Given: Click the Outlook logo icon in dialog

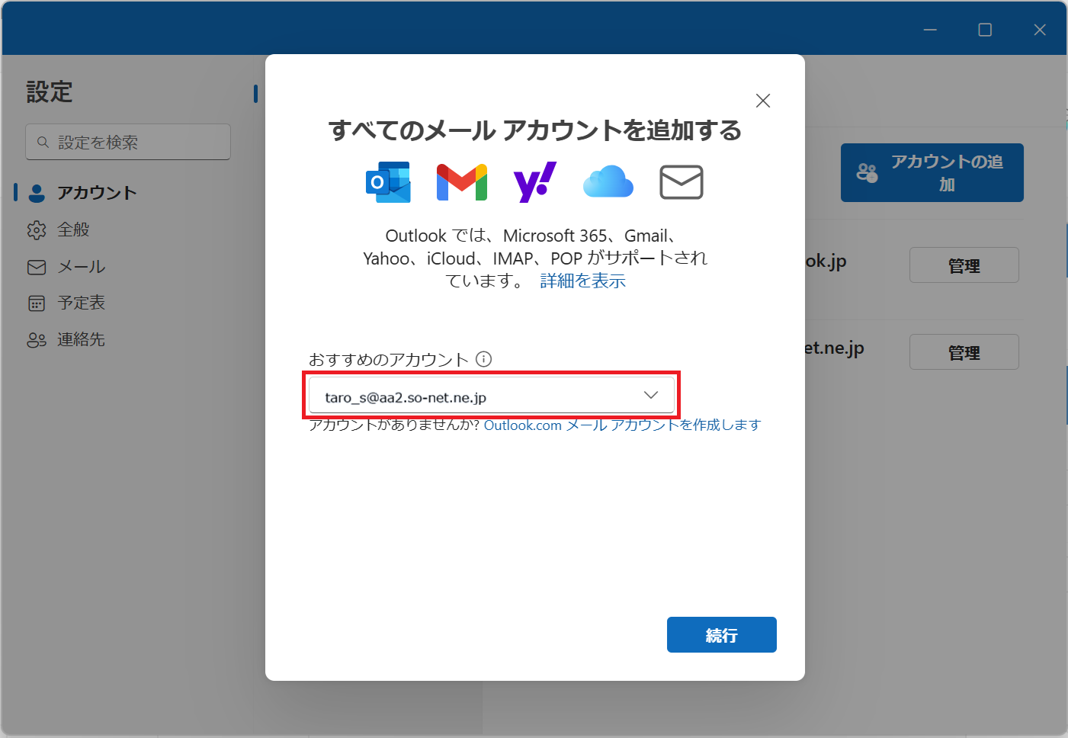Looking at the screenshot, I should pos(389,182).
